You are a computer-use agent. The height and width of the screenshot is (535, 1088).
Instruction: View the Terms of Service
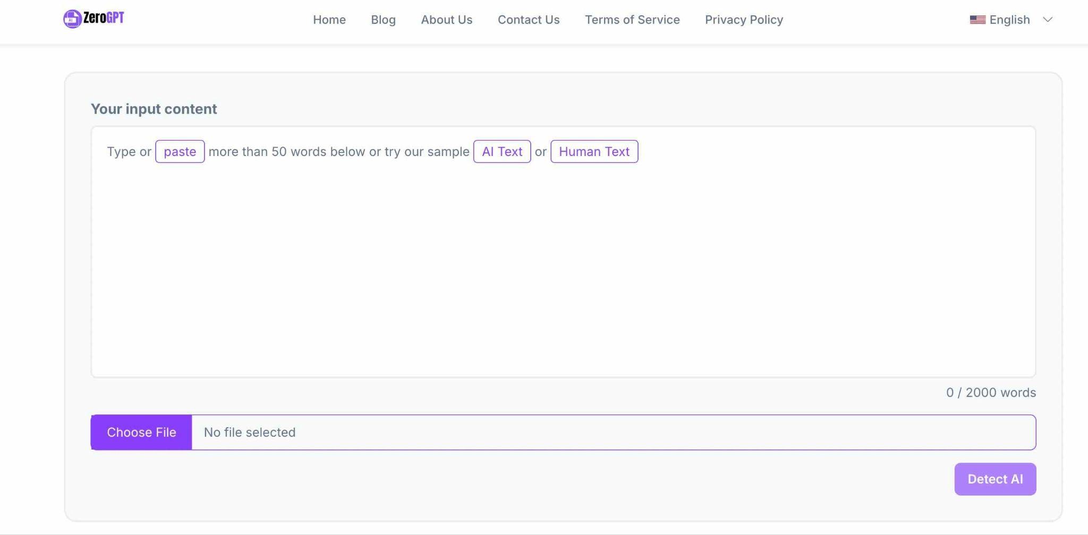coord(632,20)
